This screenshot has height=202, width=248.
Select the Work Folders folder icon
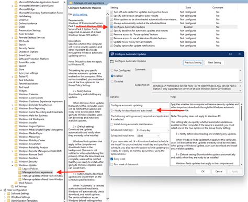tap(16, 183)
